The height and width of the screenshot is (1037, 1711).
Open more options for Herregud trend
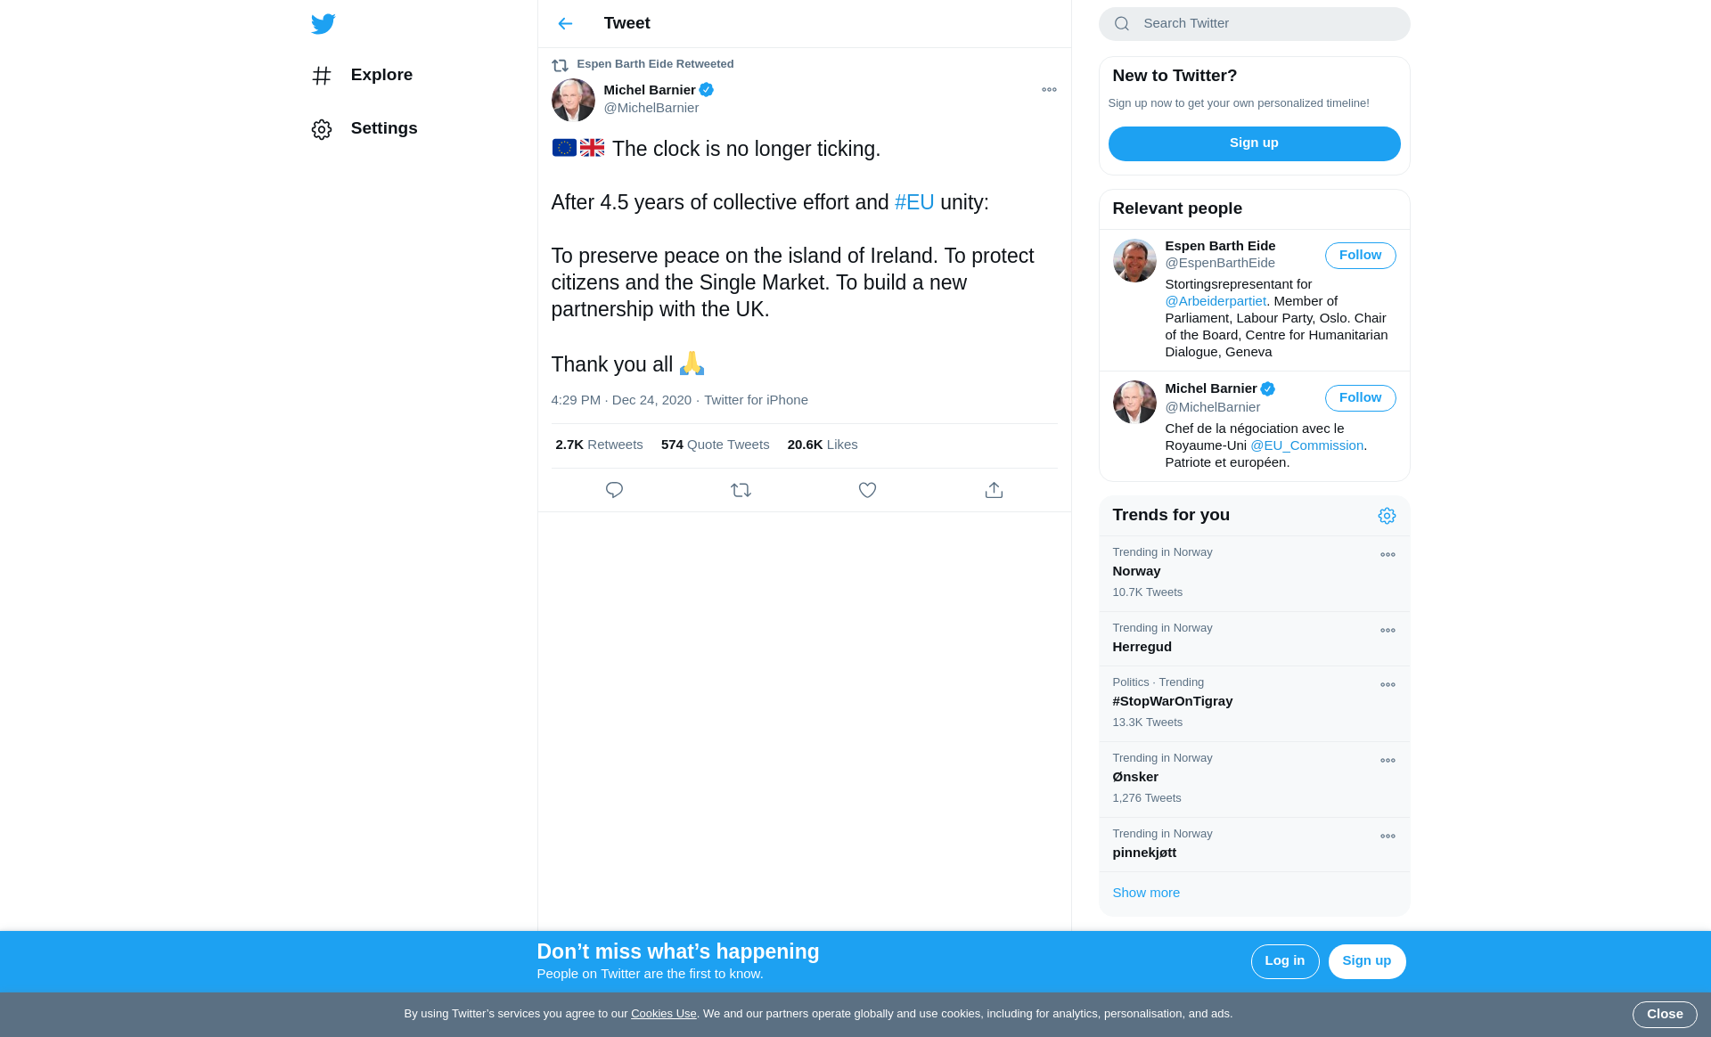click(x=1388, y=631)
